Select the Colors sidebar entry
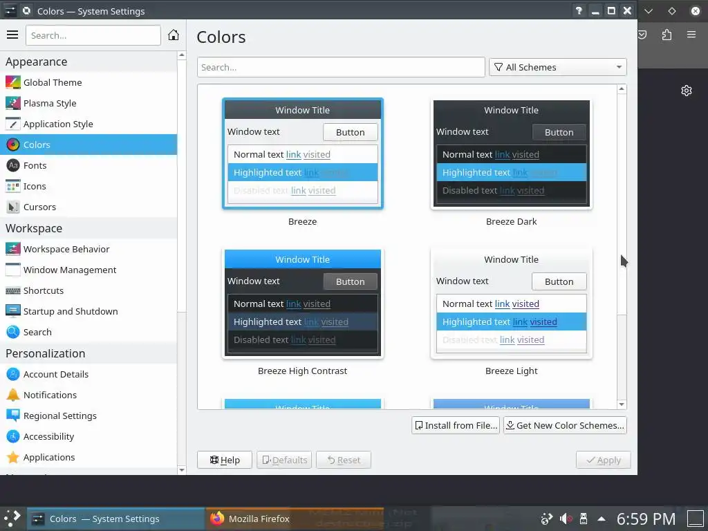Image resolution: width=708 pixels, height=531 pixels. pos(88,145)
